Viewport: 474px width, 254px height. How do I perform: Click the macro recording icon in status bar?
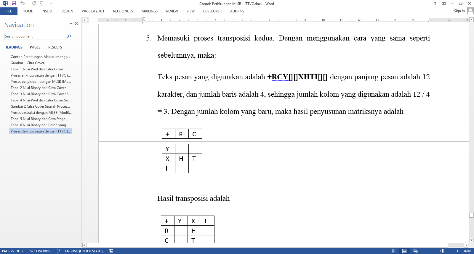[111, 251]
